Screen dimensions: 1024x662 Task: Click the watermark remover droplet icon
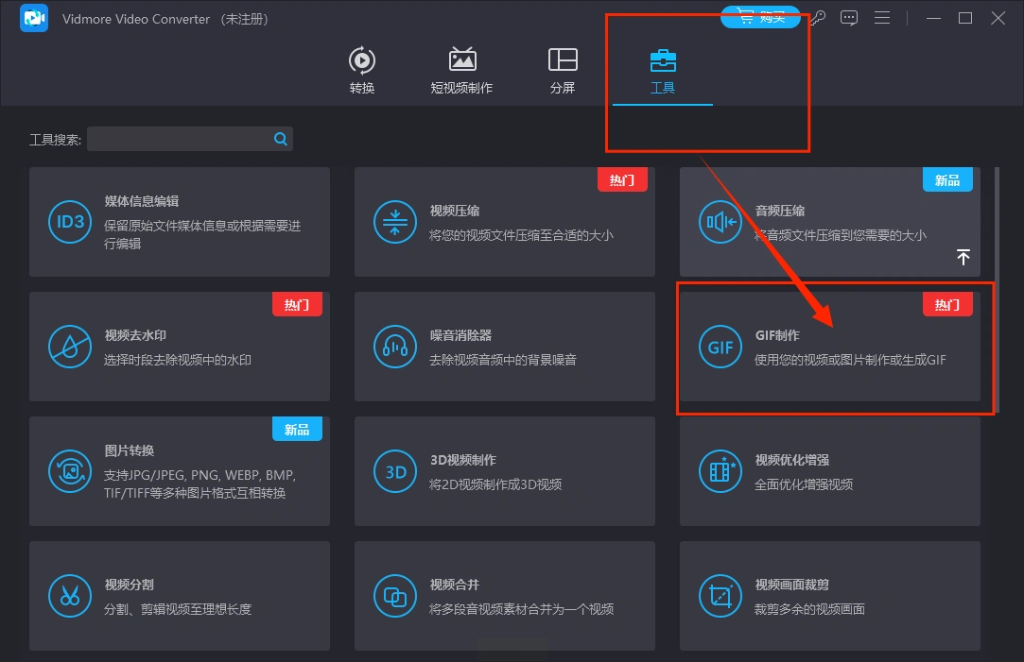pos(70,347)
